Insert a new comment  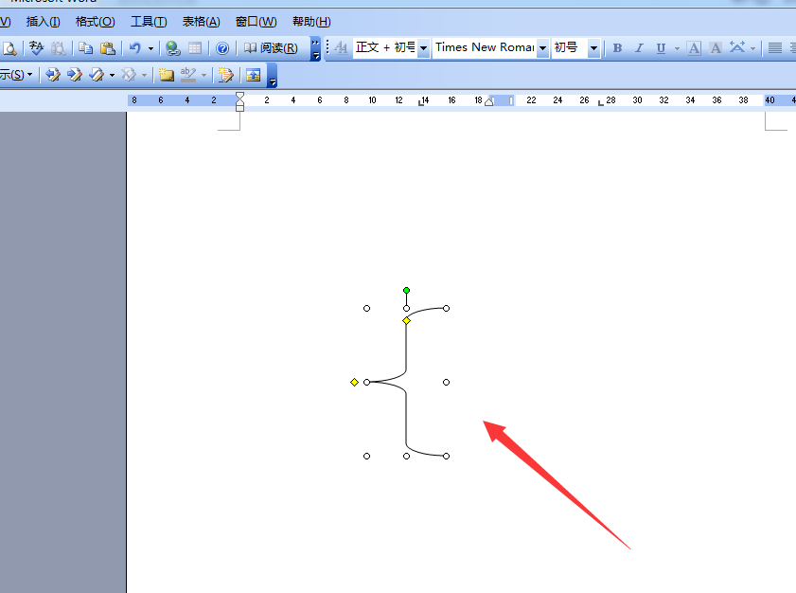166,75
